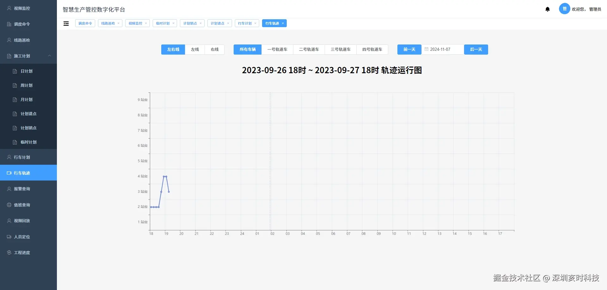Click the 报警查询 sidebar icon
Screen dimensions: 607x290
point(9,189)
